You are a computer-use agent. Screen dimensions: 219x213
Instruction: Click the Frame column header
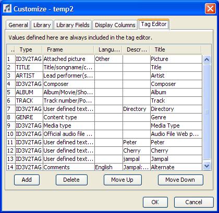pyautogui.click(x=68, y=49)
